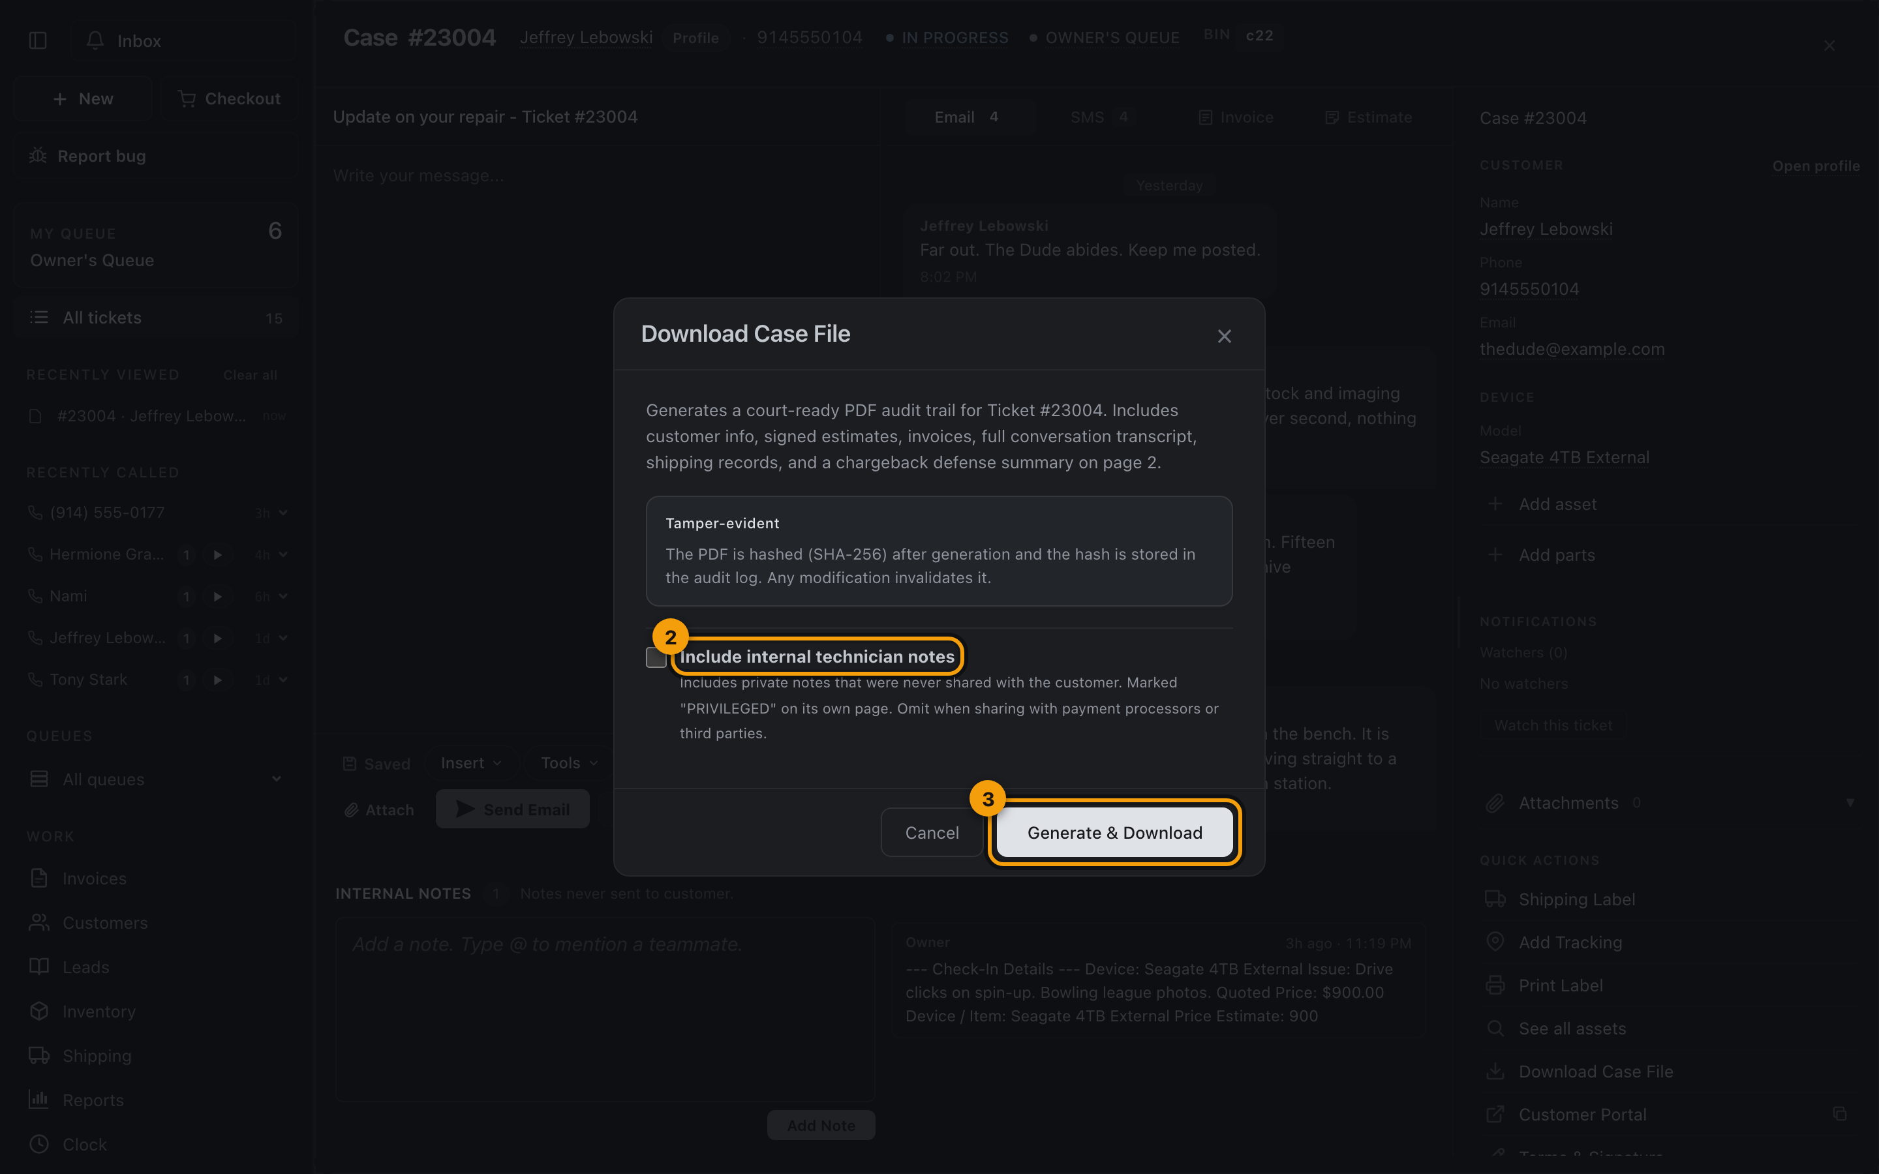This screenshot has width=1879, height=1174.
Task: Switch to Invoice tab
Action: coord(1236,117)
